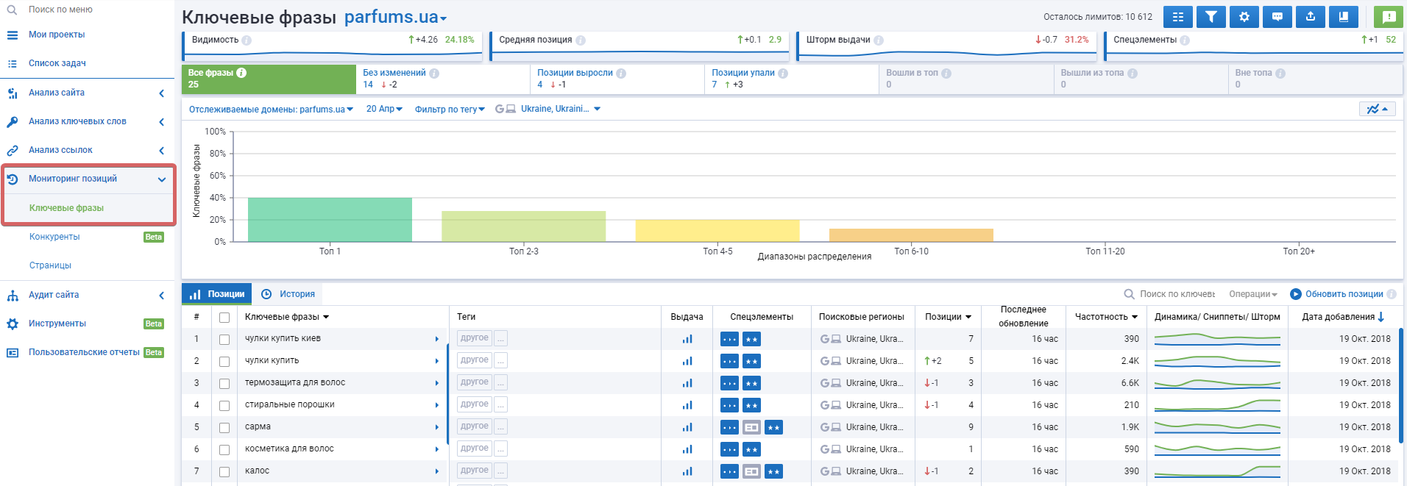
Task: Open the filter funnel button in header
Action: (1211, 17)
